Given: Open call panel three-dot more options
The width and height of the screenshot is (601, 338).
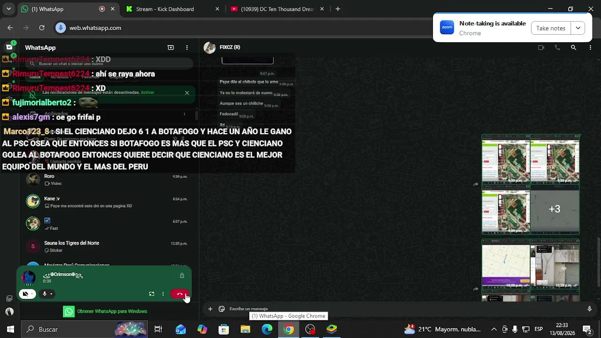Looking at the screenshot, I should click(x=163, y=294).
